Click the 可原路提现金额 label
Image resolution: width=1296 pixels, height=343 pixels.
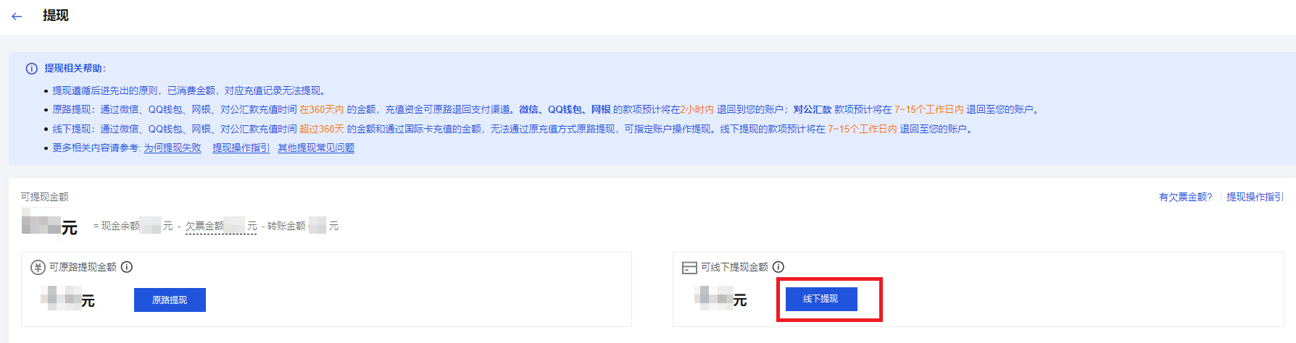pyautogui.click(x=83, y=267)
